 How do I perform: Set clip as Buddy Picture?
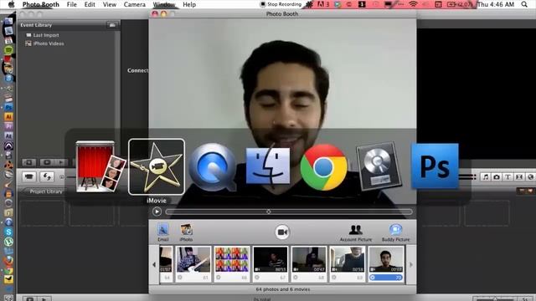395,233
